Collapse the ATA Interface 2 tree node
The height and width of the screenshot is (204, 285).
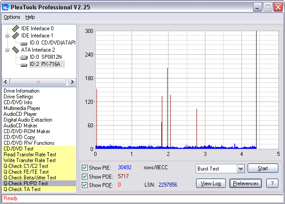click(x=7, y=50)
